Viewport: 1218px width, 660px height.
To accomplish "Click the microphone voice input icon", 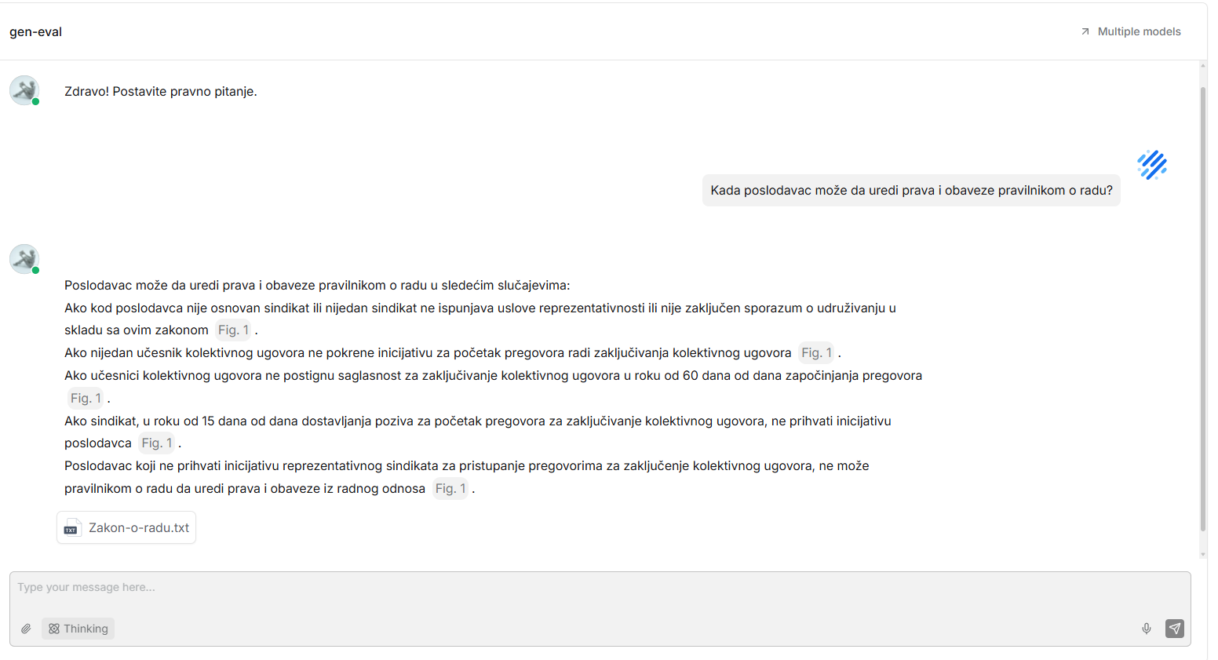I will click(x=1147, y=629).
